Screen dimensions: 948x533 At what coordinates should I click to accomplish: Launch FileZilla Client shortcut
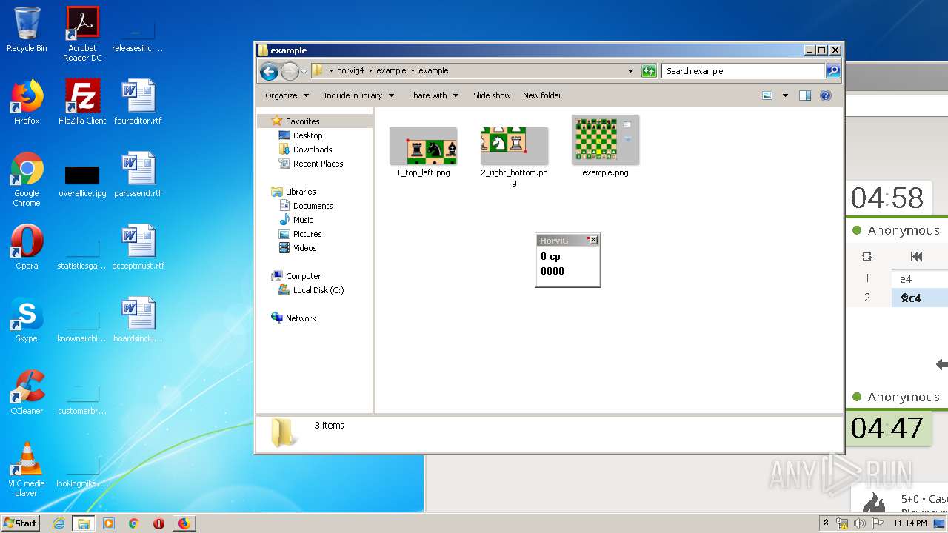(x=82, y=101)
